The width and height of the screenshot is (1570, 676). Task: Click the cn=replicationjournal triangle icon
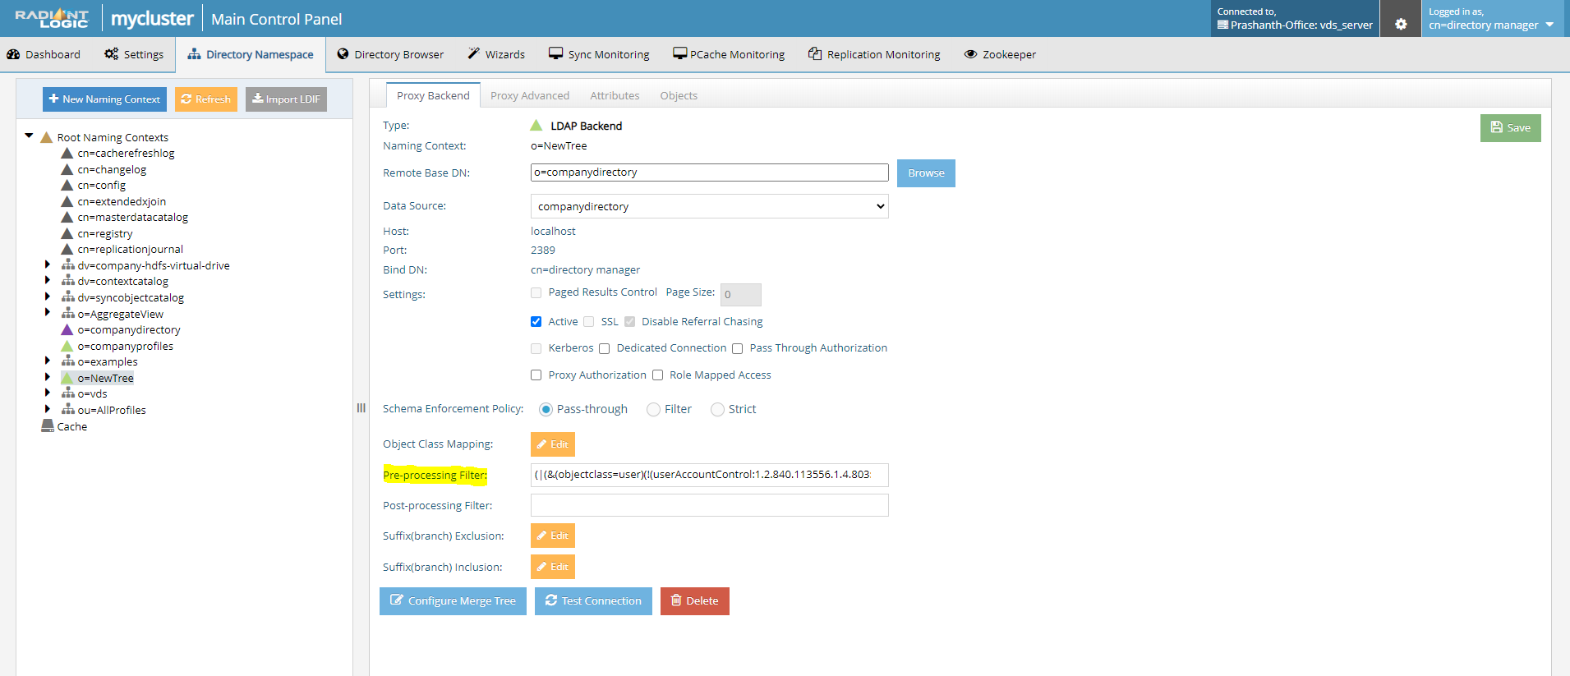(67, 249)
